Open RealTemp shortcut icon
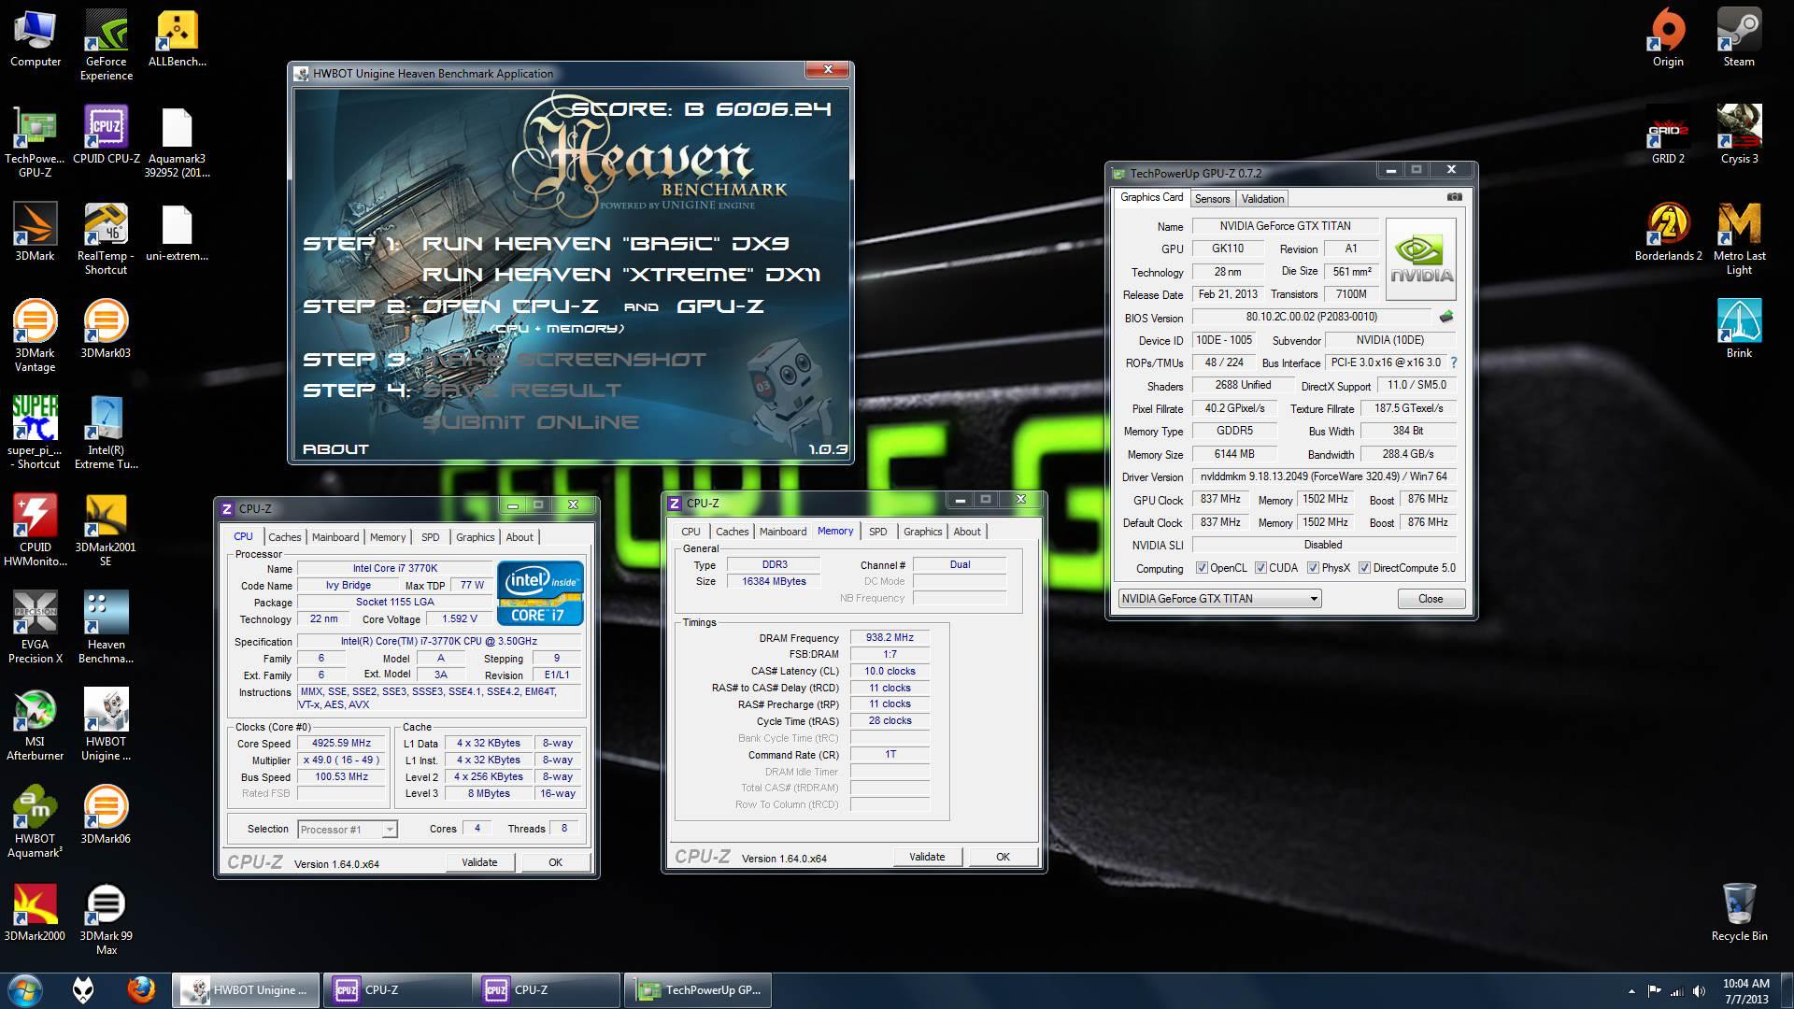Viewport: 1794px width, 1009px height. pos(106,239)
